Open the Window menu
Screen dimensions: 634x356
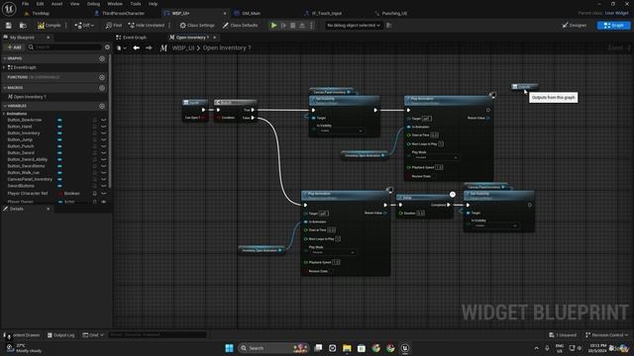point(115,4)
